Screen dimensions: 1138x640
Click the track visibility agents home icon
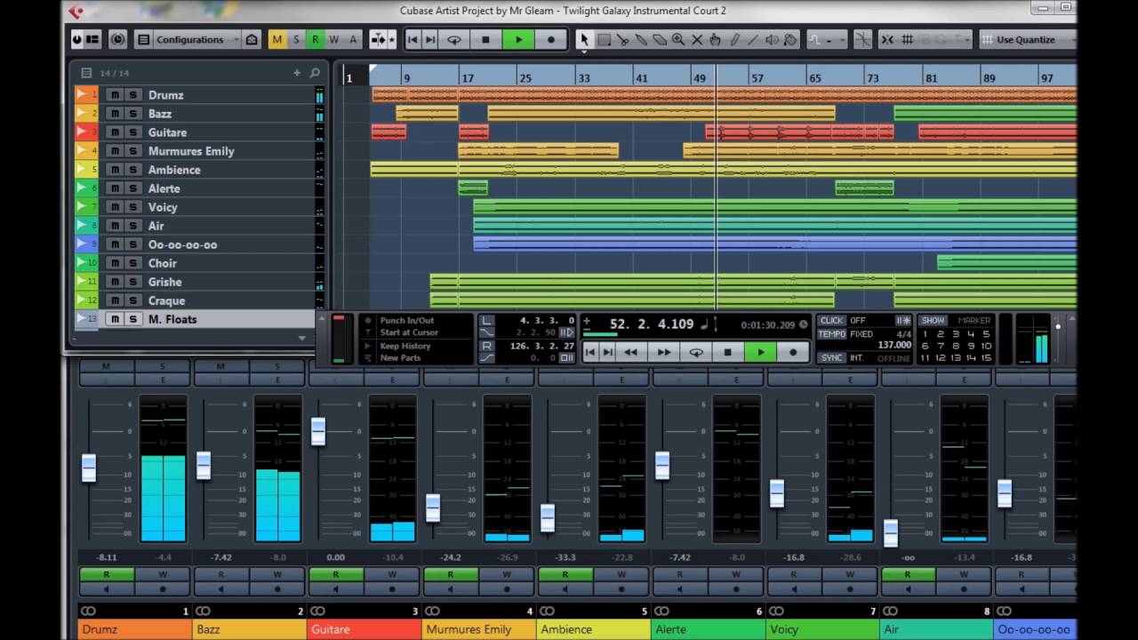[252, 39]
